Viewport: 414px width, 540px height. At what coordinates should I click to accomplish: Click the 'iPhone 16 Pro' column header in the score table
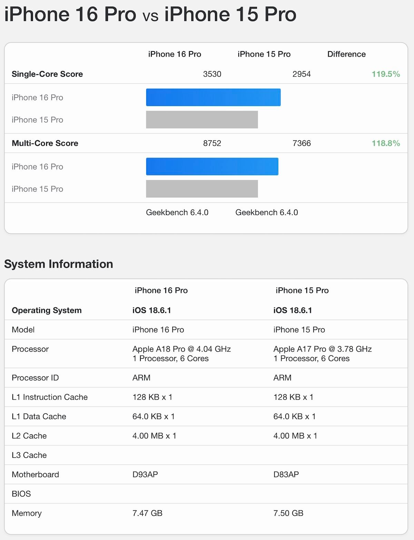tap(175, 54)
